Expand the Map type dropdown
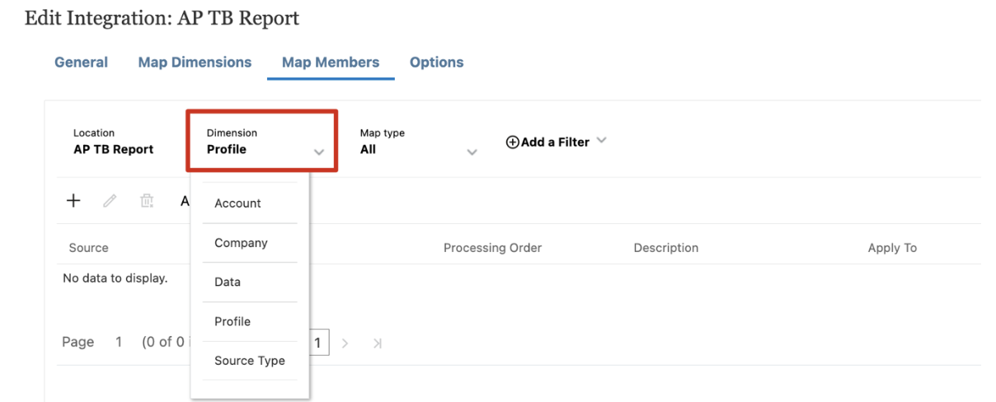 click(x=472, y=152)
